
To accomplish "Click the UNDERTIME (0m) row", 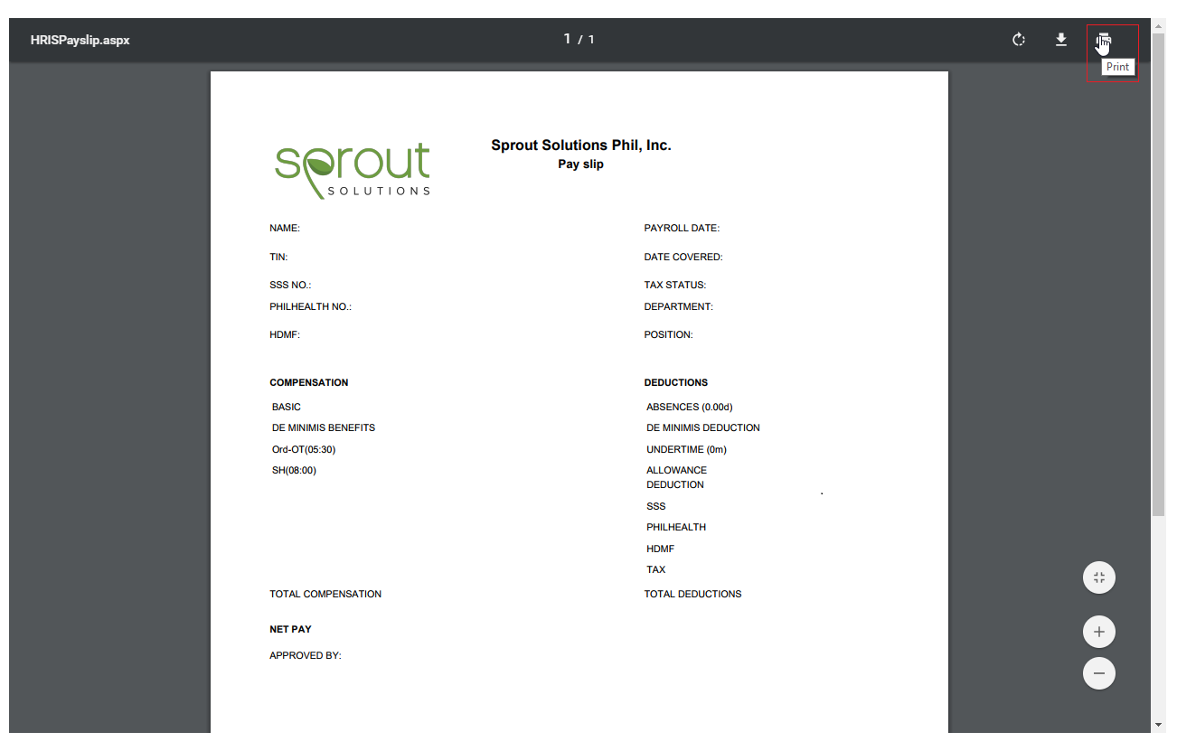I will click(687, 450).
